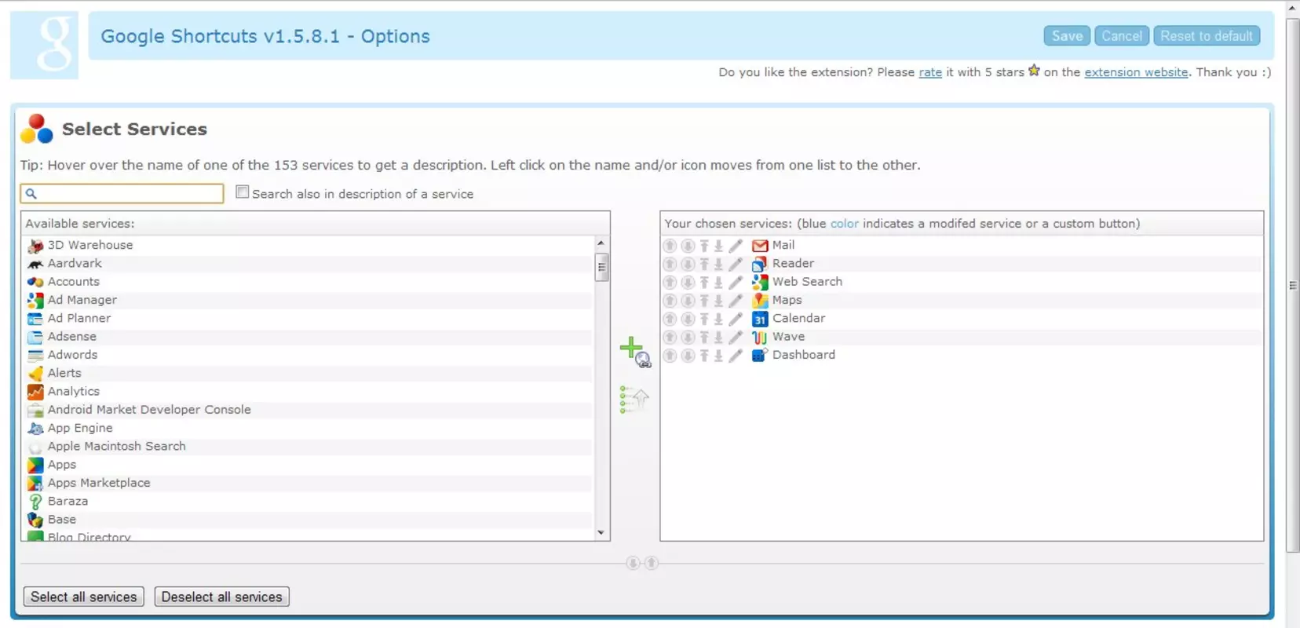Open the extension website link

tap(1136, 72)
